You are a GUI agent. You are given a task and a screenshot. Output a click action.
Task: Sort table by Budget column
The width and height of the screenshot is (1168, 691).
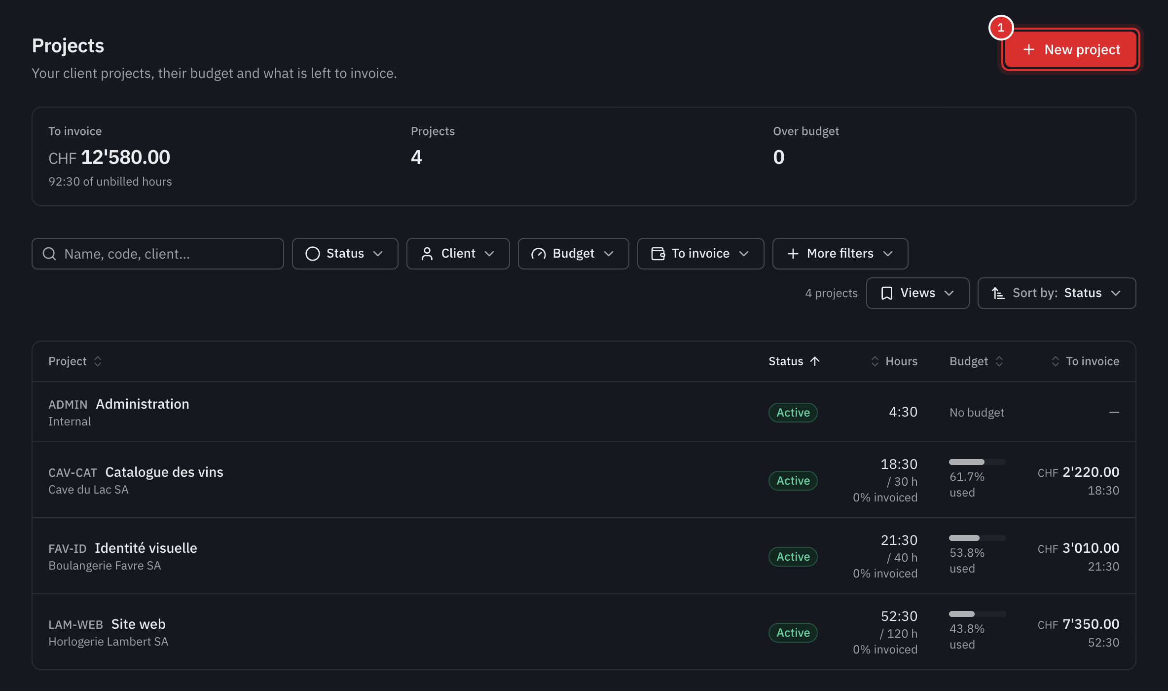pyautogui.click(x=977, y=361)
